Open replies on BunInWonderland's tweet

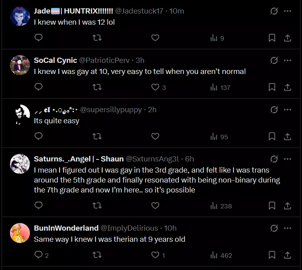tap(39, 255)
